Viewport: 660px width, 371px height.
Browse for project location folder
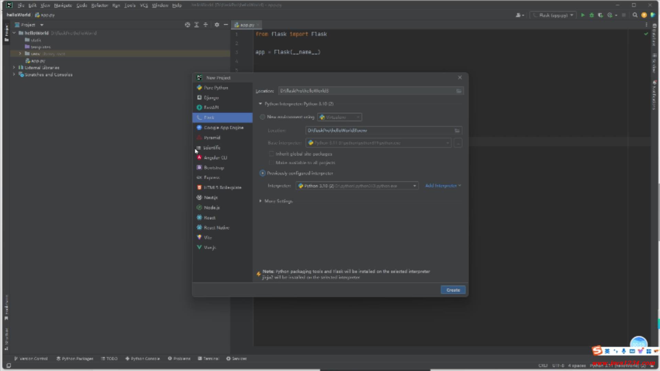459,91
